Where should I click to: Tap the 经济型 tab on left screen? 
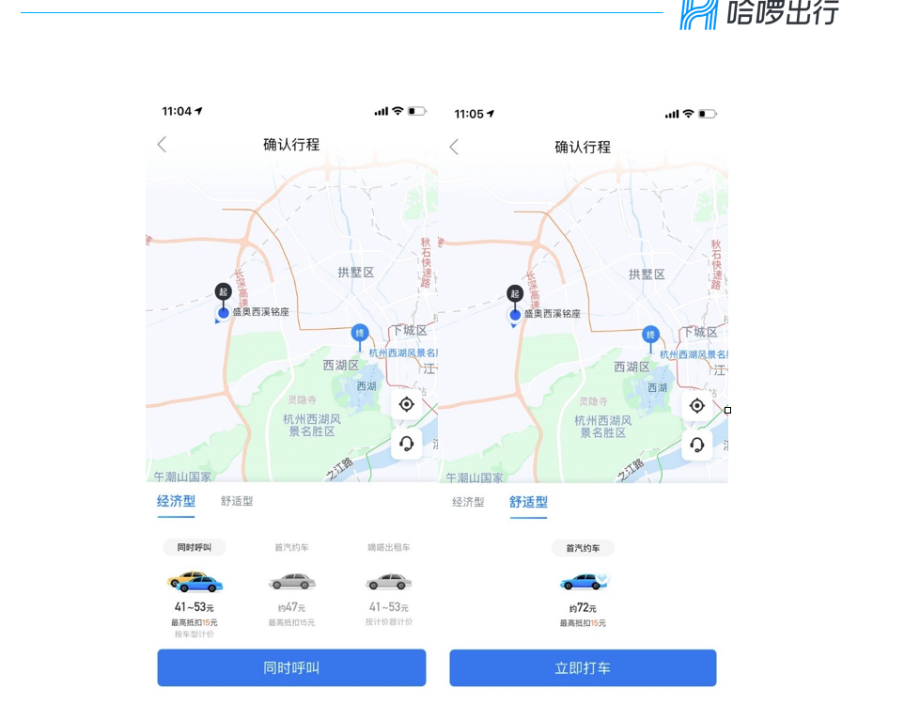(176, 501)
